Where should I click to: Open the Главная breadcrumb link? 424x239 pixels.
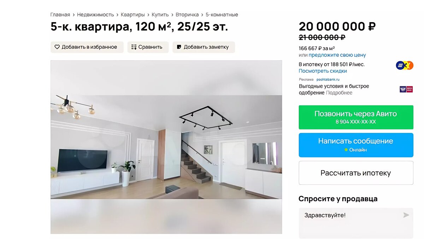coord(60,15)
